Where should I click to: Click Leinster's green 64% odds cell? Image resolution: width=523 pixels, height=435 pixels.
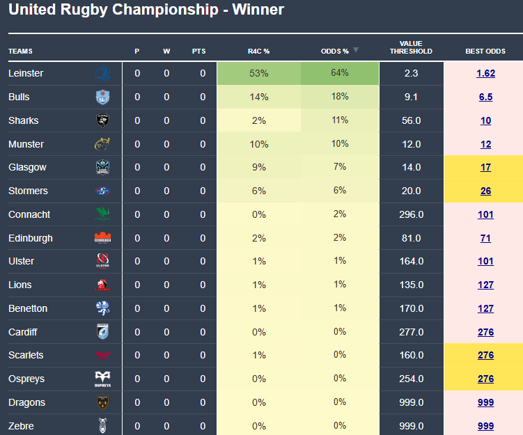pos(340,73)
